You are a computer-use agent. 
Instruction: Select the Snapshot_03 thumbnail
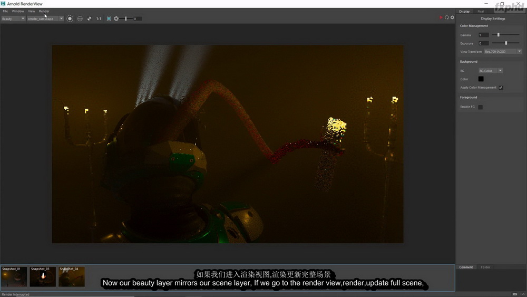(x=43, y=277)
